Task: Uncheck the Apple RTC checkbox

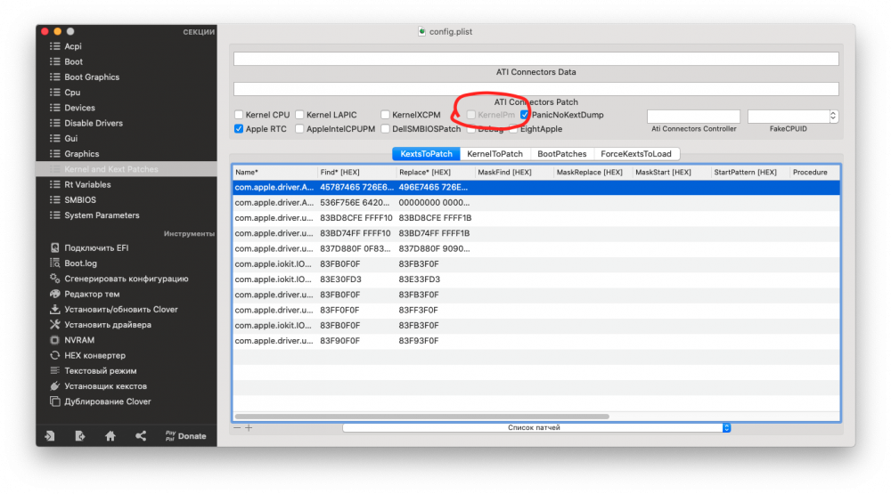Action: point(239,129)
